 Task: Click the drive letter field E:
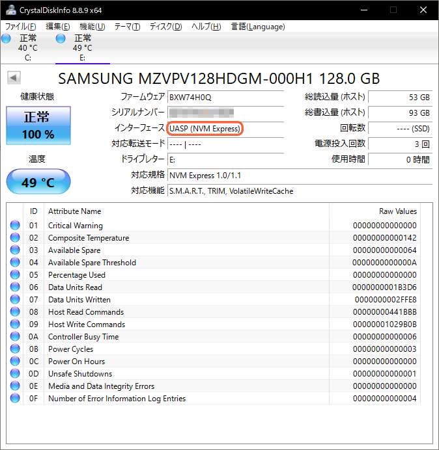tap(225, 159)
